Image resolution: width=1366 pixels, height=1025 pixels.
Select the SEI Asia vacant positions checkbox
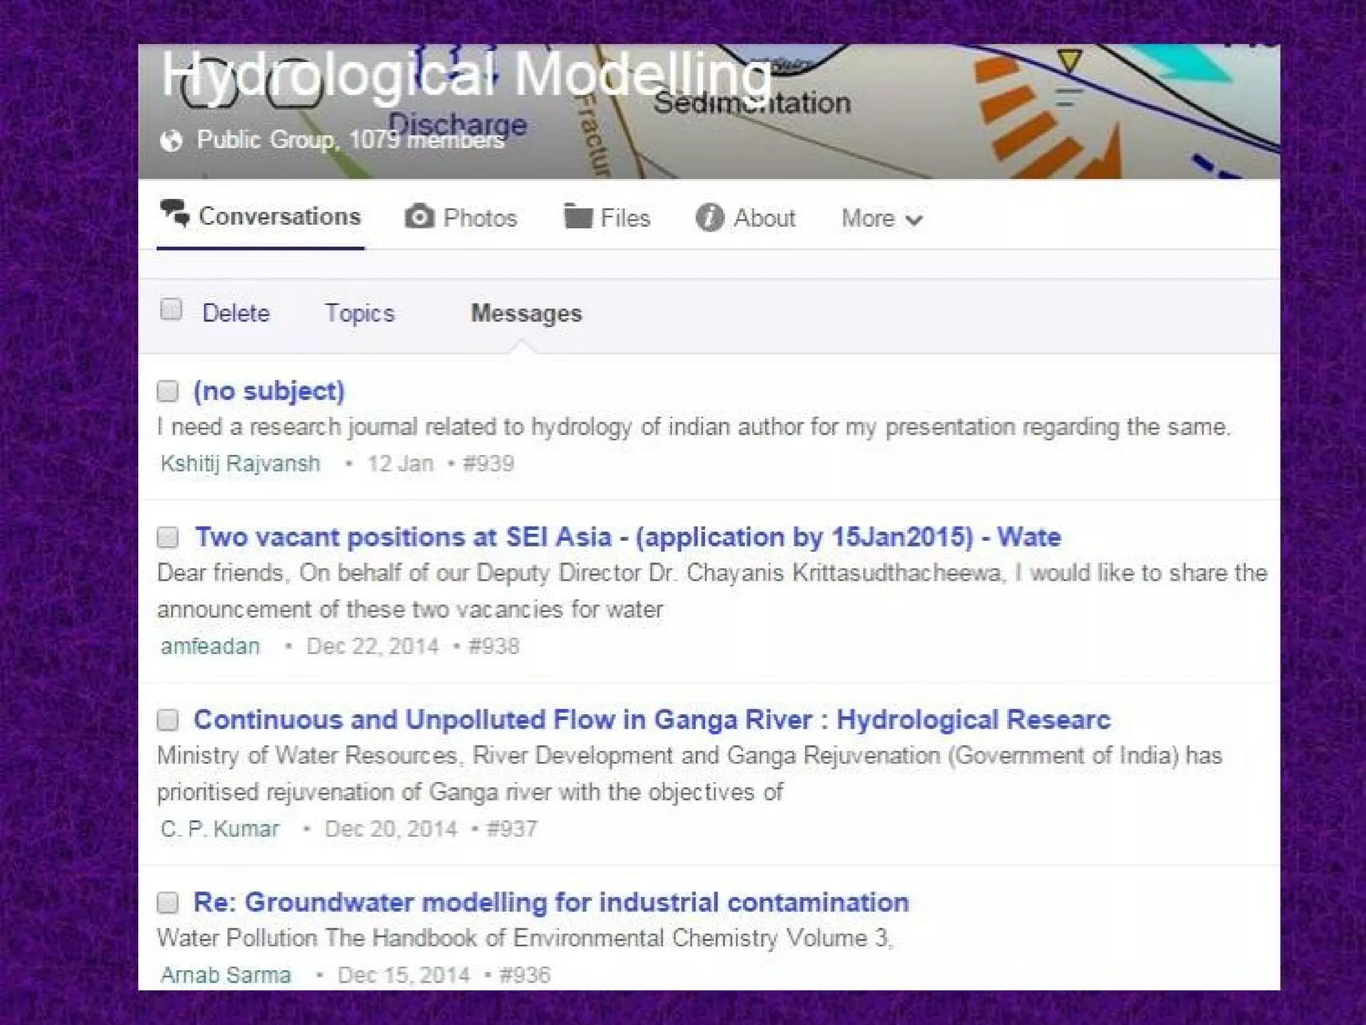click(x=168, y=537)
